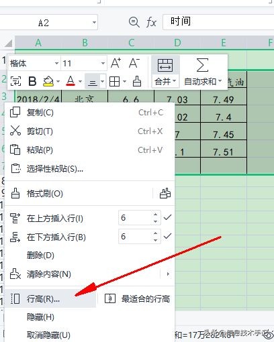Increase insert-above row count spinner
This screenshot has height=342, width=274.
pos(156,214)
